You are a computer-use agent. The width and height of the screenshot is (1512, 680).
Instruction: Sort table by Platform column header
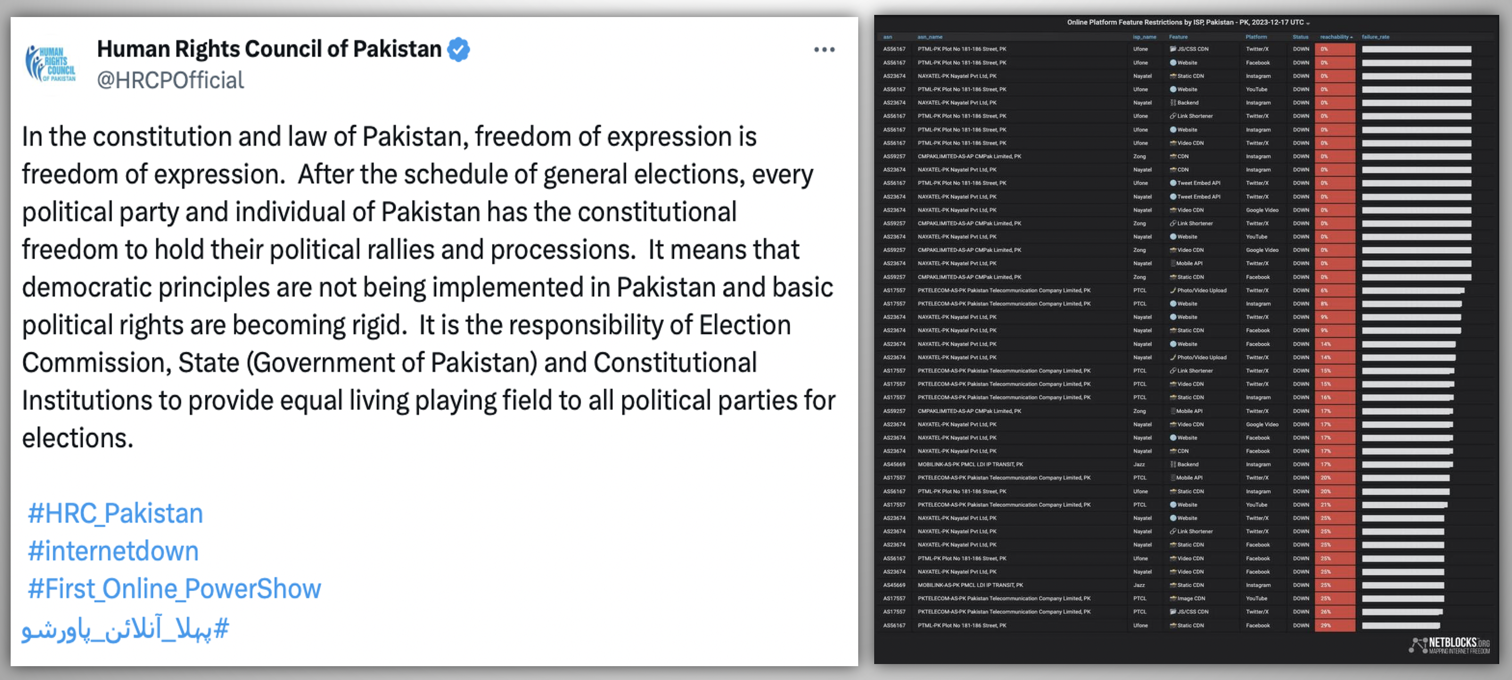1256,37
